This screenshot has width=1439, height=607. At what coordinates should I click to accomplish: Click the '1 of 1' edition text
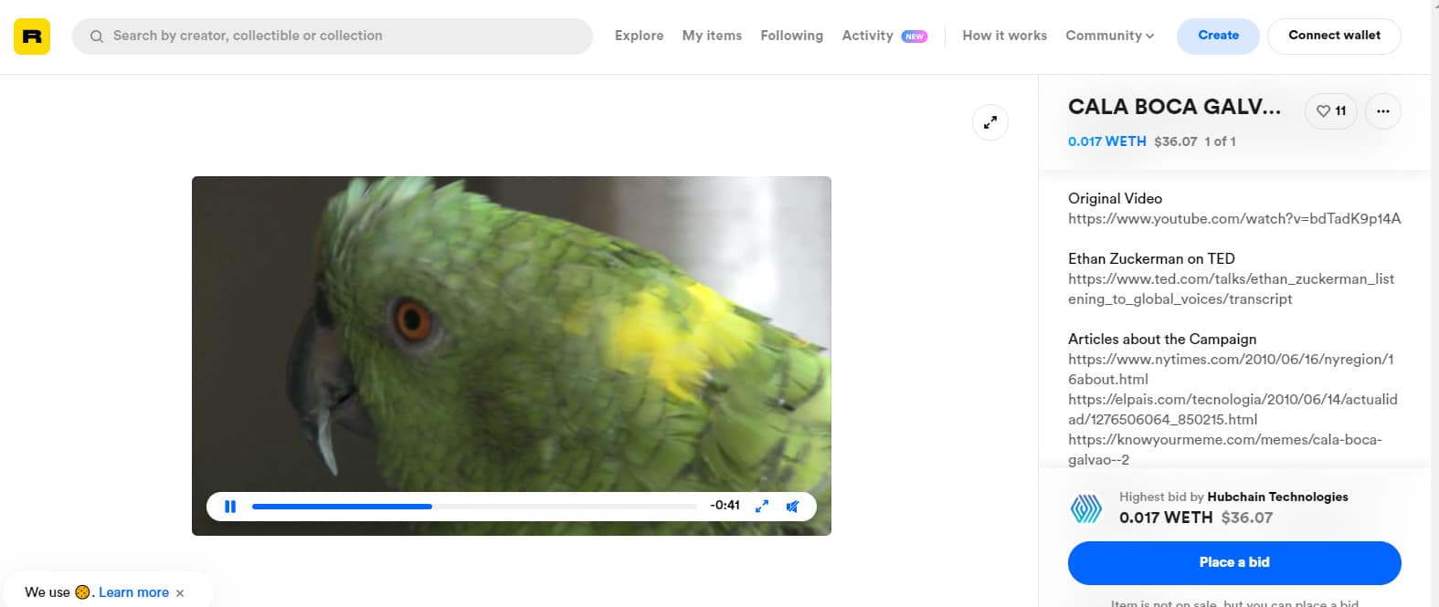pyautogui.click(x=1220, y=141)
